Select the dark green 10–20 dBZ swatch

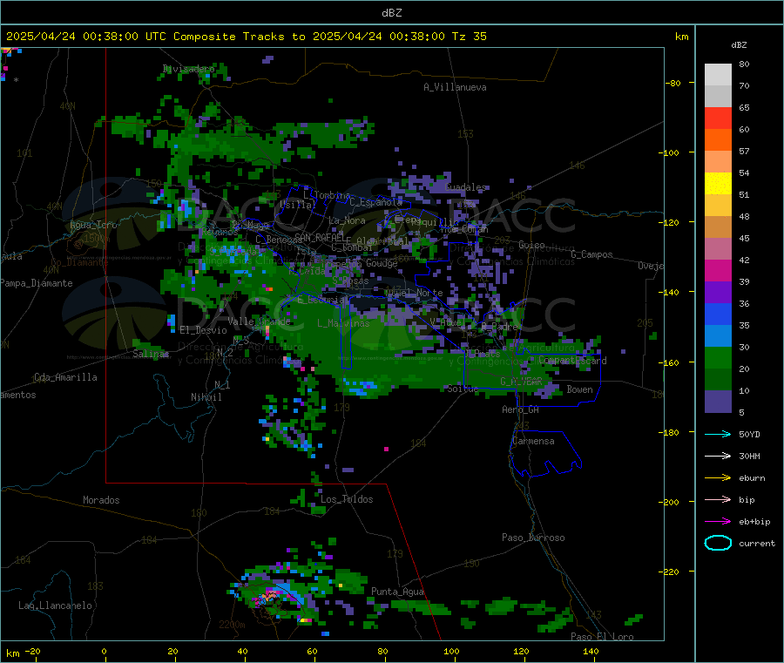click(718, 380)
